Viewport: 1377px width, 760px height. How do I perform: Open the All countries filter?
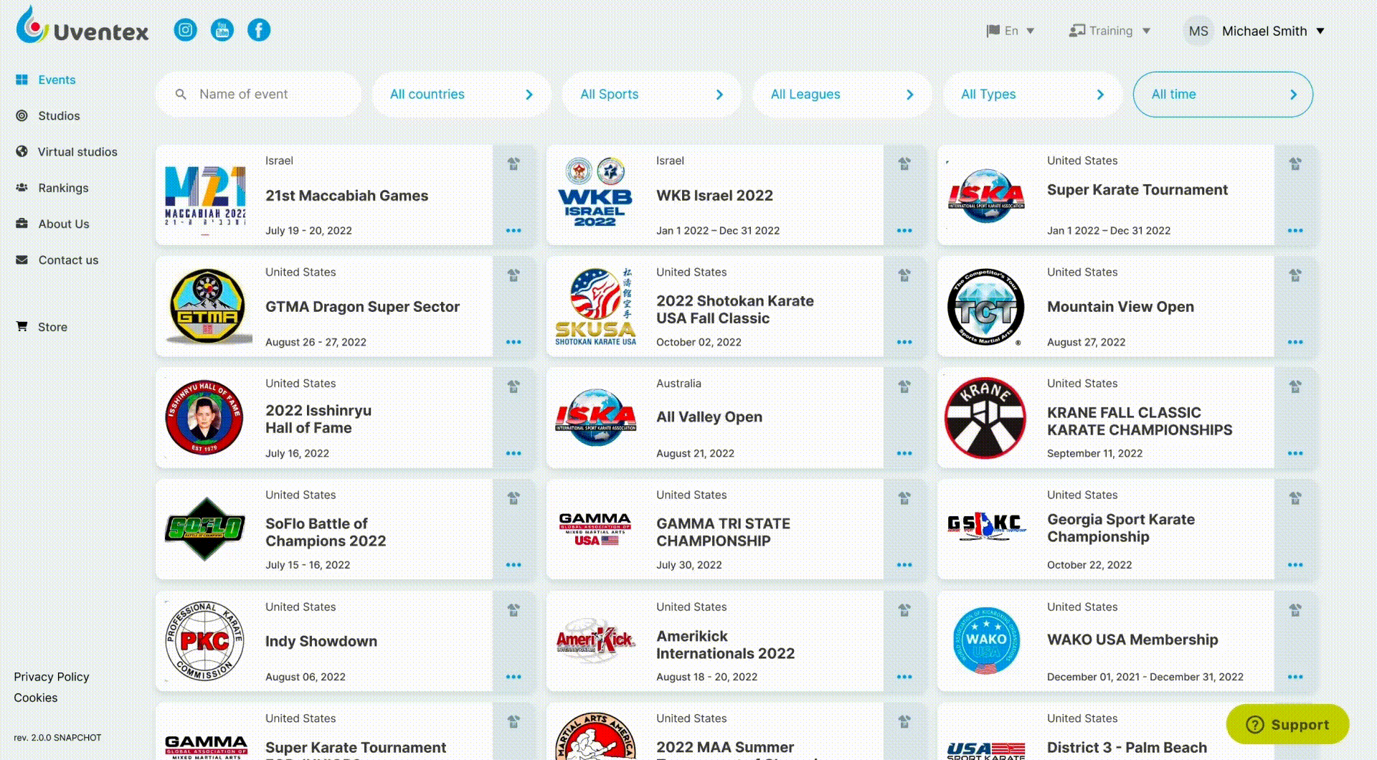point(461,94)
